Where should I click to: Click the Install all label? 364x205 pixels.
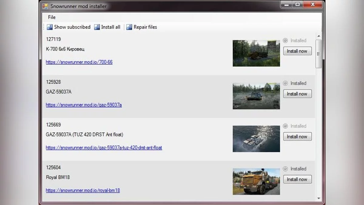click(x=111, y=27)
